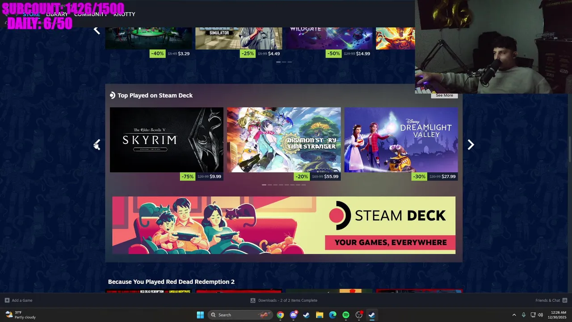This screenshot has height=322, width=572.
Task: Click OBS taskbar icon with red badge
Action: tap(359, 315)
